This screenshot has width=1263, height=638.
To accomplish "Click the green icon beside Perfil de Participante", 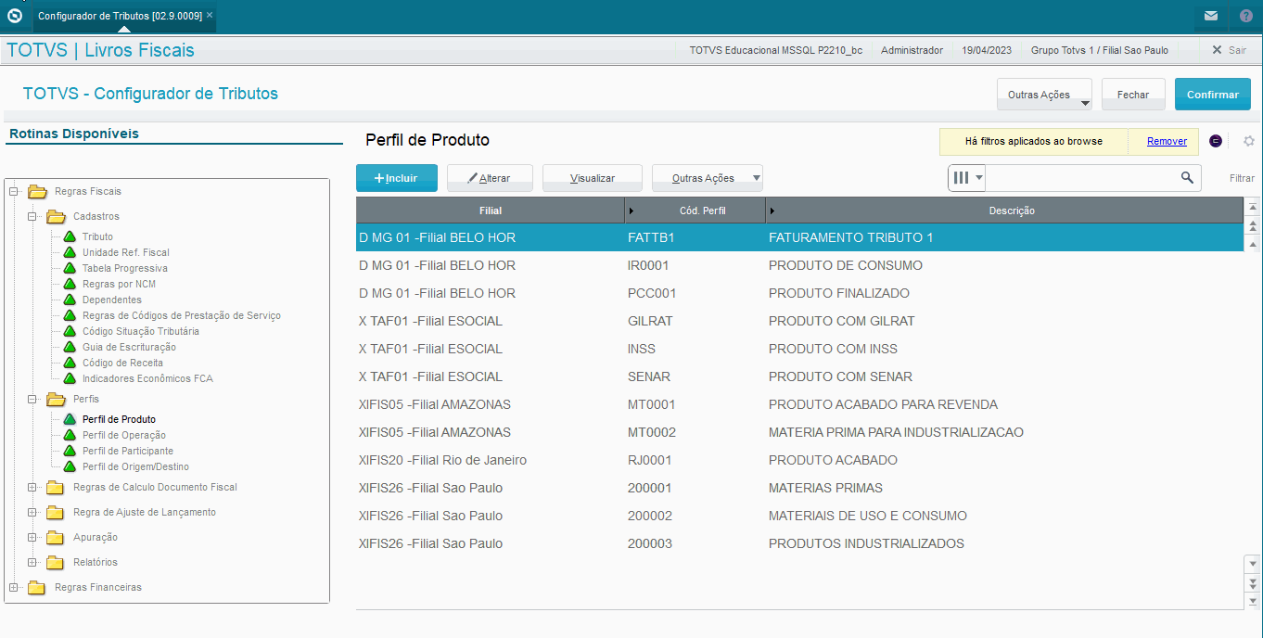I will 70,451.
